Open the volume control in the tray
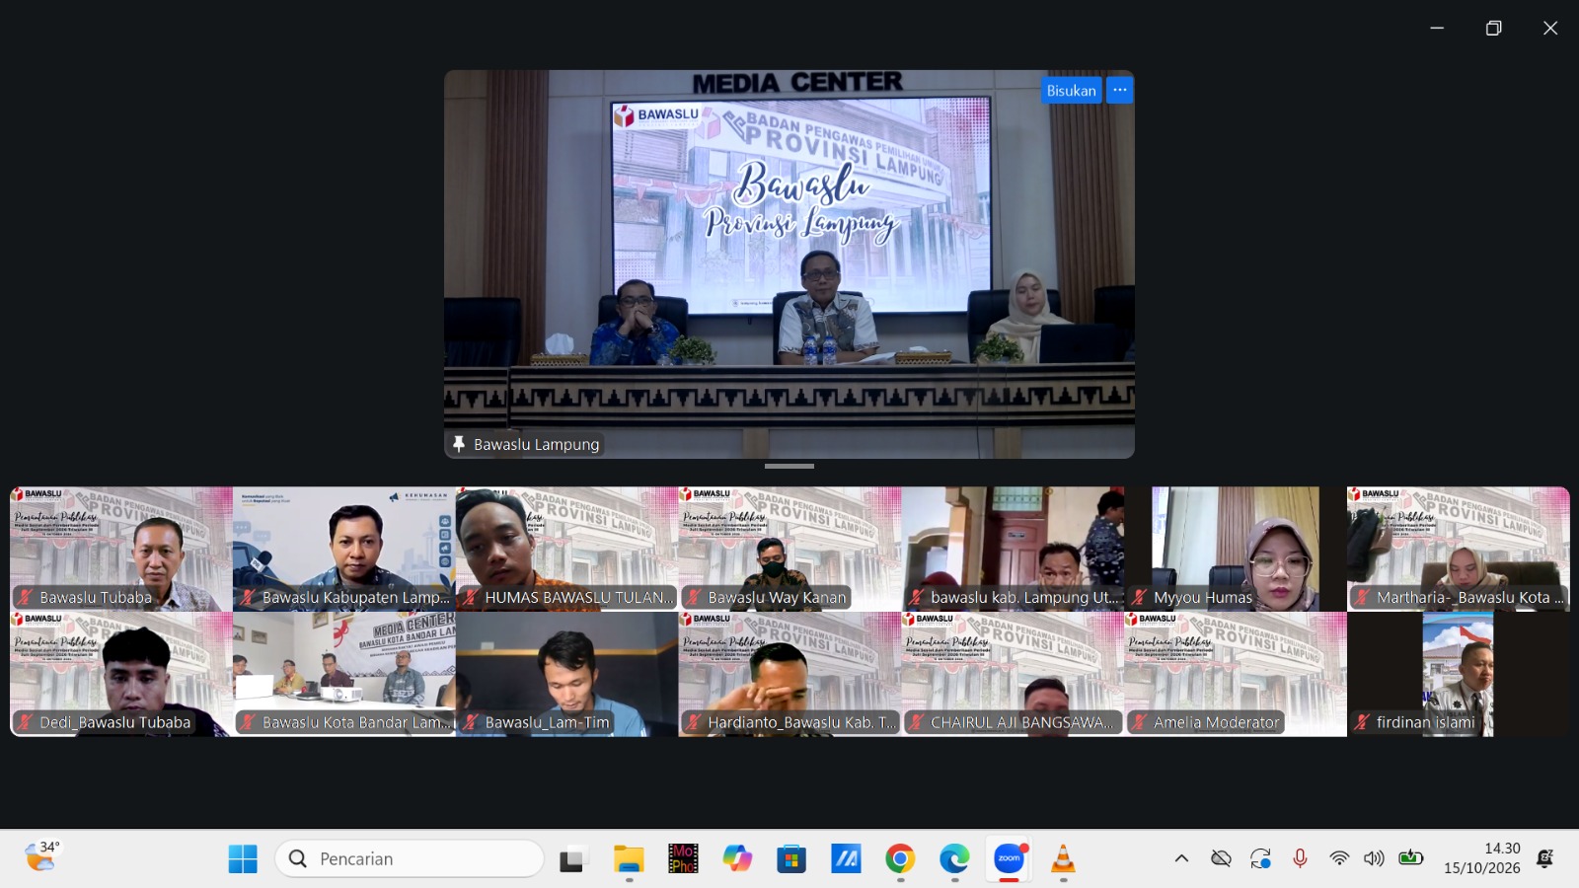This screenshot has width=1579, height=888. tap(1374, 858)
